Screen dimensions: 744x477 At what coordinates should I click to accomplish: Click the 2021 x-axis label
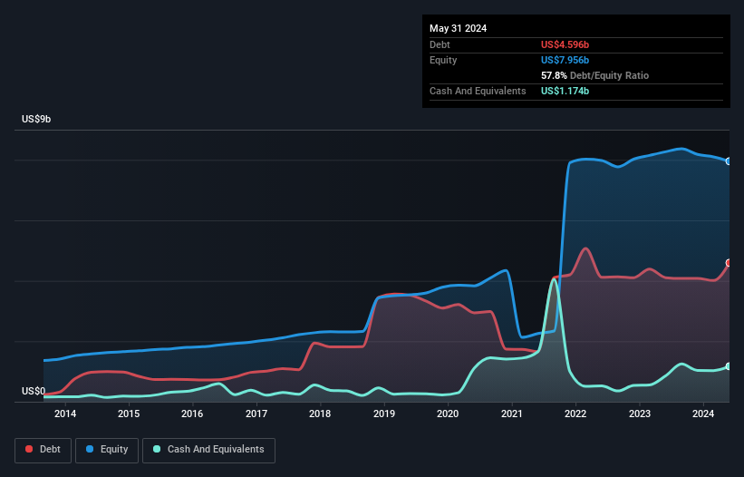(x=511, y=414)
